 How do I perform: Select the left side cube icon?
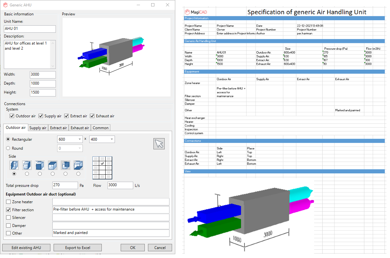[x=14, y=165]
